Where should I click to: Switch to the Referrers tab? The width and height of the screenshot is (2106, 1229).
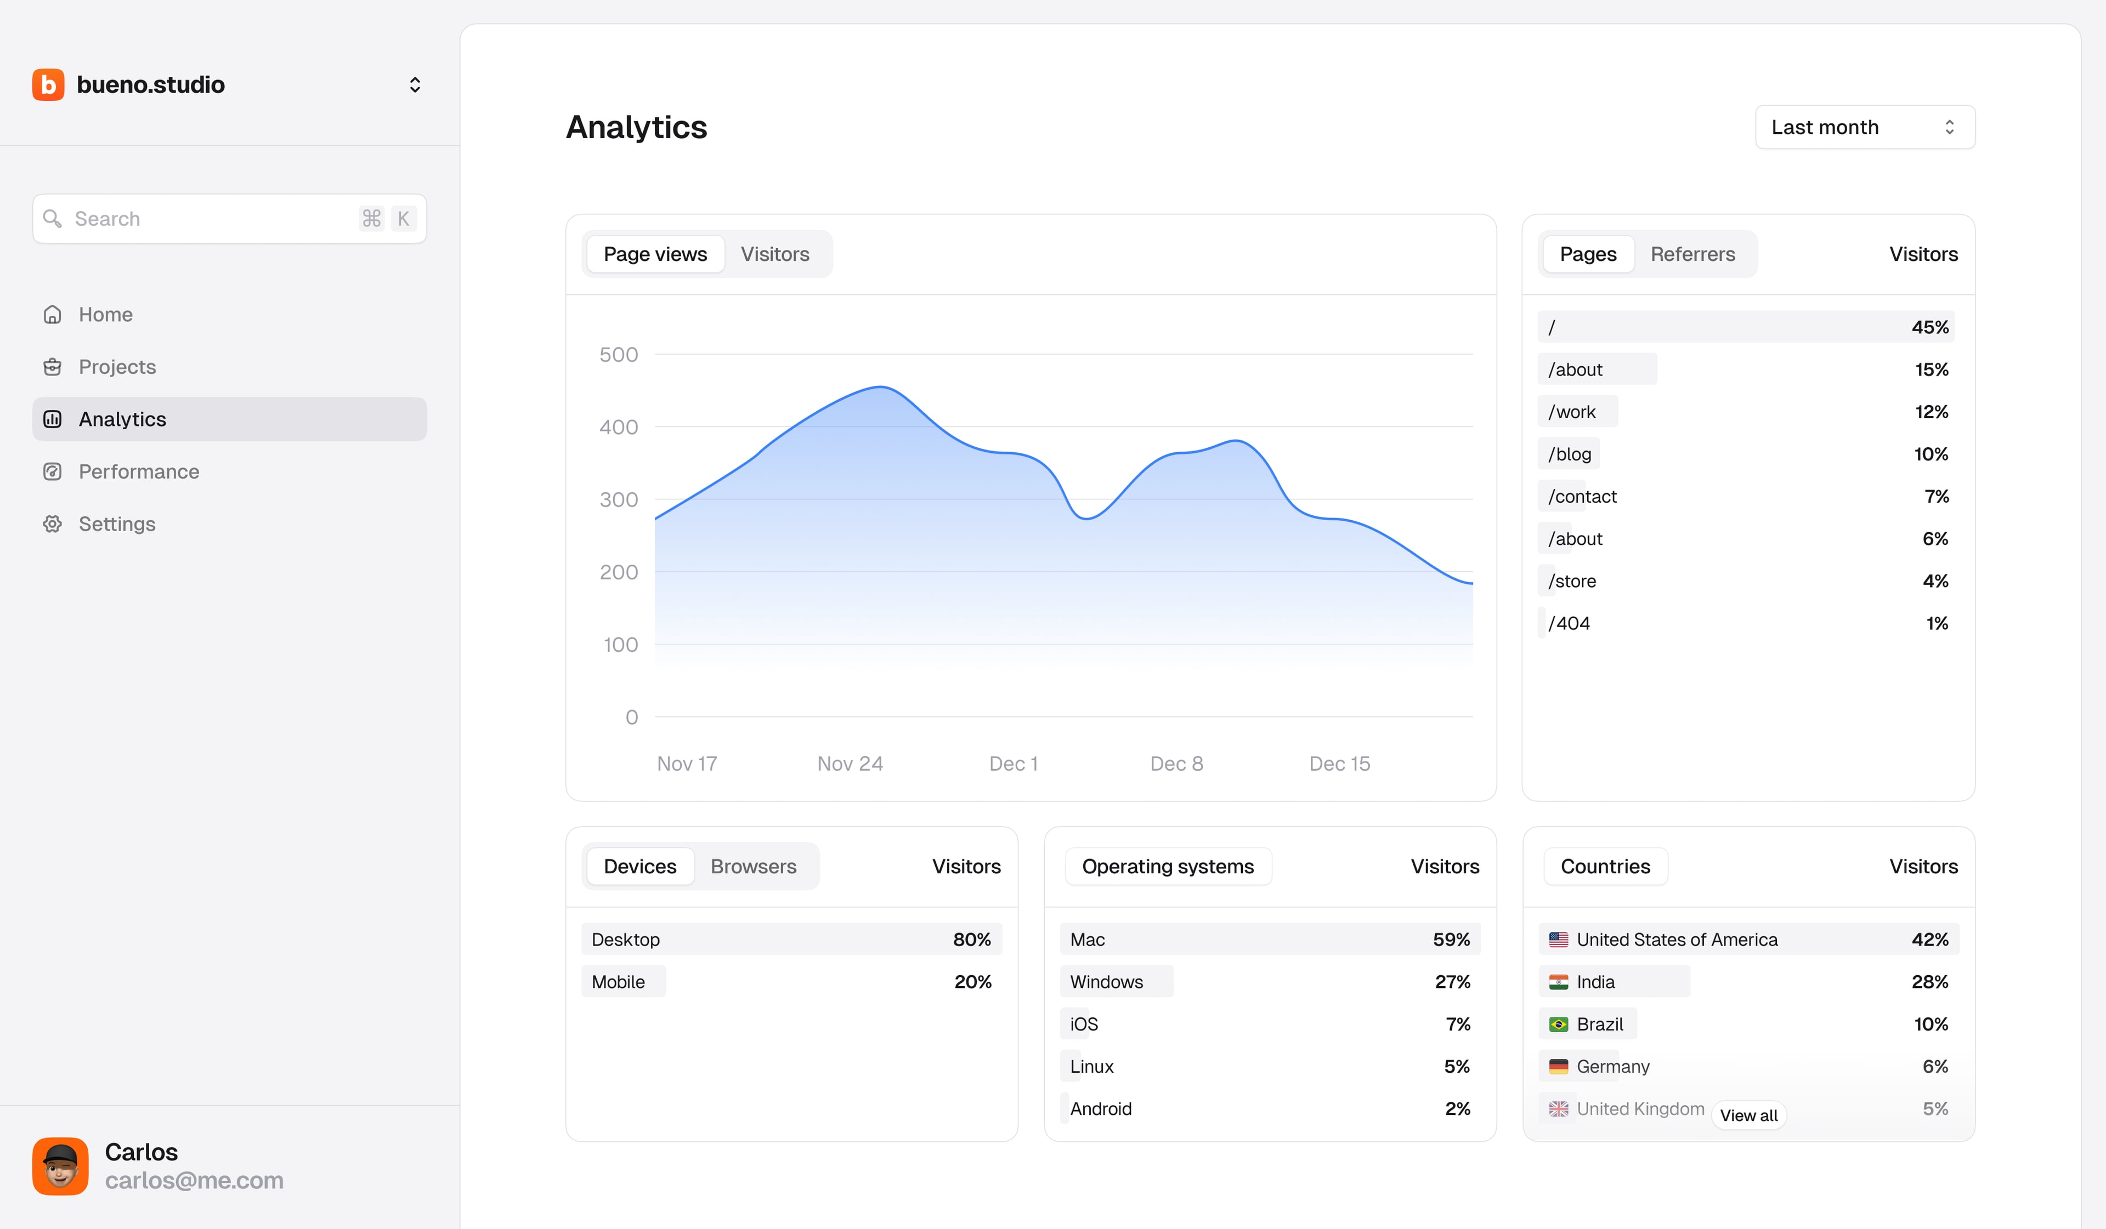[x=1692, y=254]
